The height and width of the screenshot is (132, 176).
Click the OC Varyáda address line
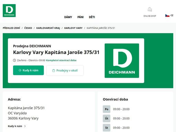[17, 113]
